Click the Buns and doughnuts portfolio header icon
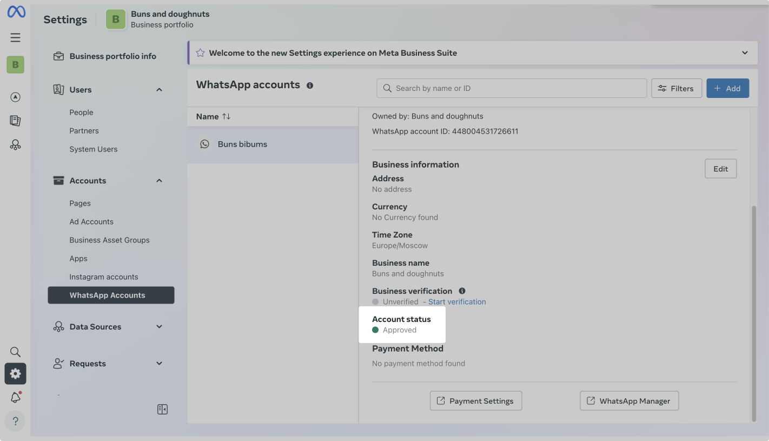This screenshot has height=441, width=769. click(x=116, y=19)
